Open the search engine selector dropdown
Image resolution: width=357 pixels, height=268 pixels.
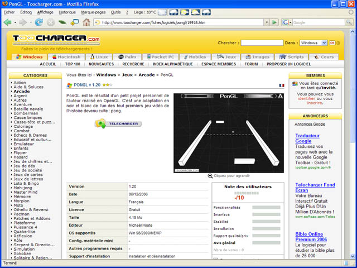(290, 22)
